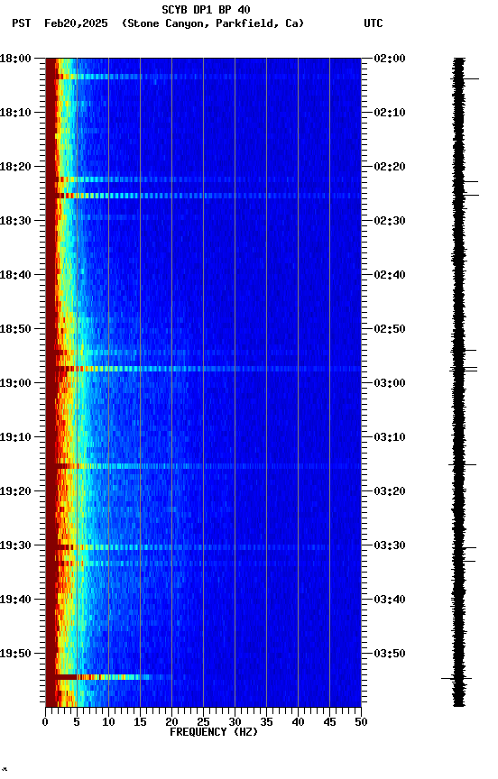The height and width of the screenshot is (779, 498).
Task: Click the 18:50 PST time label
Action: pos(15,329)
